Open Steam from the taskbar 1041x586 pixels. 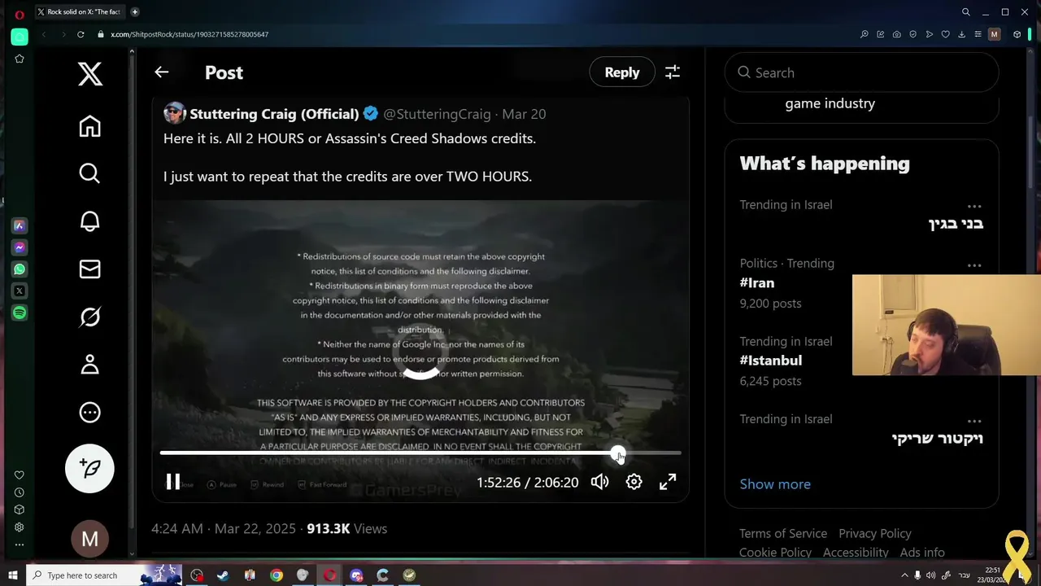[223, 575]
